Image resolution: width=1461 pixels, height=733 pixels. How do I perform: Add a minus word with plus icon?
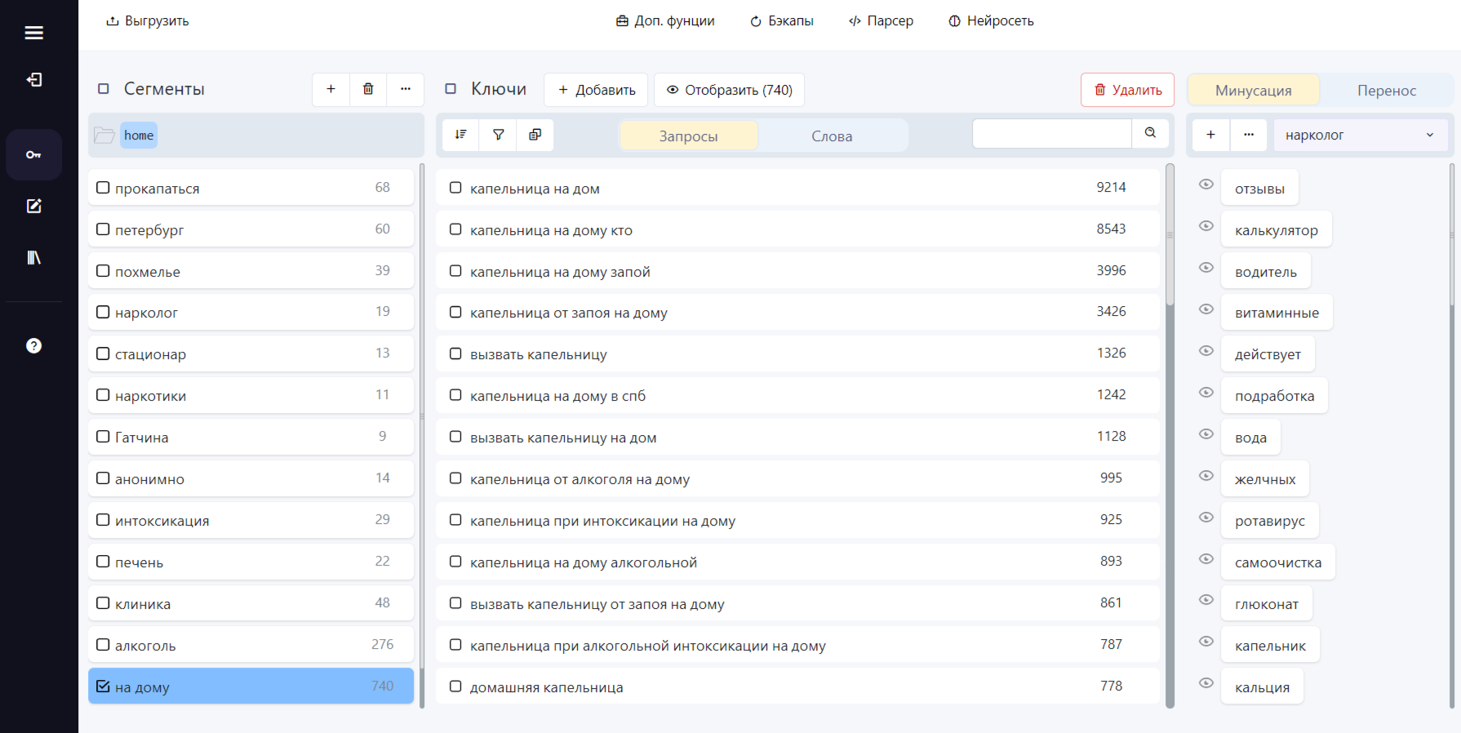[1210, 135]
